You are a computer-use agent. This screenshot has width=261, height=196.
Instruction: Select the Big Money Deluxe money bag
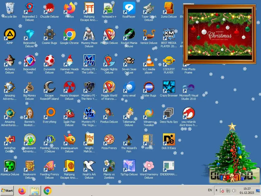pyautogui.click(x=30, y=87)
